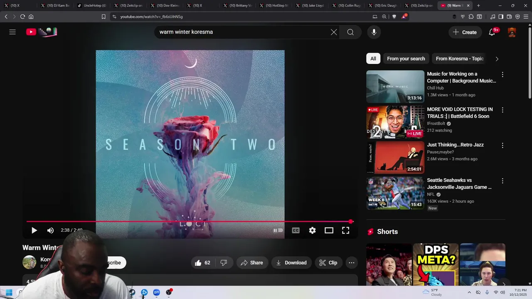Open Seattle Seahawks vs Jaguars title

(459, 184)
